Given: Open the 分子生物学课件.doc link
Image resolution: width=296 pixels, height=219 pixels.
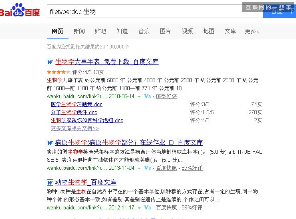Looking at the screenshot, I should click(x=74, y=113).
